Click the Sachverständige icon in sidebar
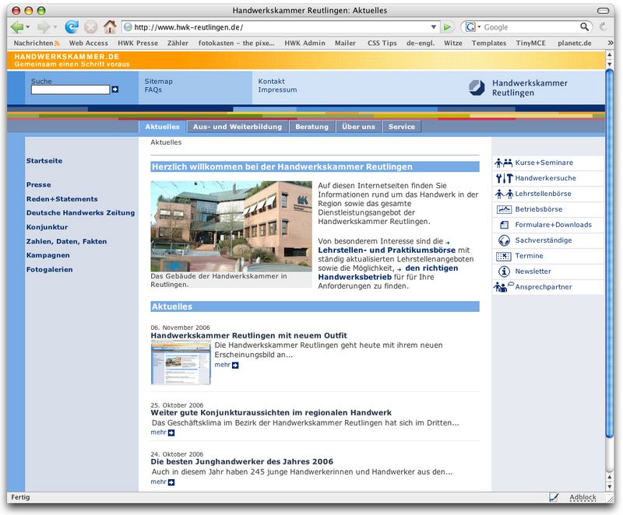 click(x=503, y=240)
